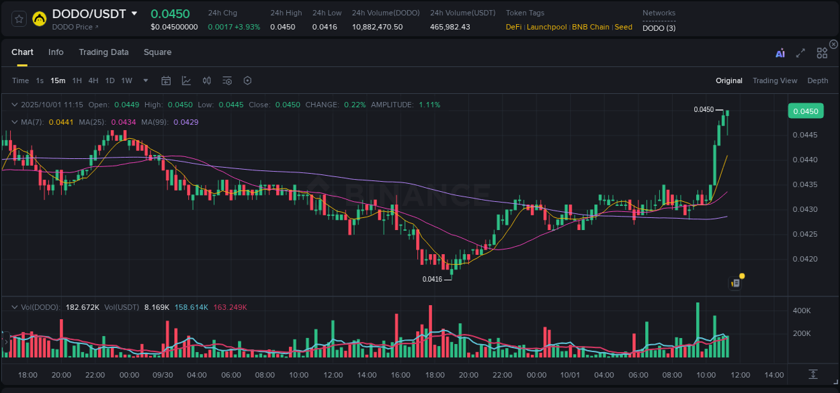840x393 pixels.
Task: Open the widgets grid icon
Action: (x=822, y=52)
